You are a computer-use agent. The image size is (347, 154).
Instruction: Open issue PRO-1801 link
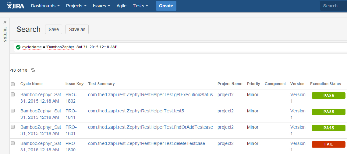[x=71, y=130]
